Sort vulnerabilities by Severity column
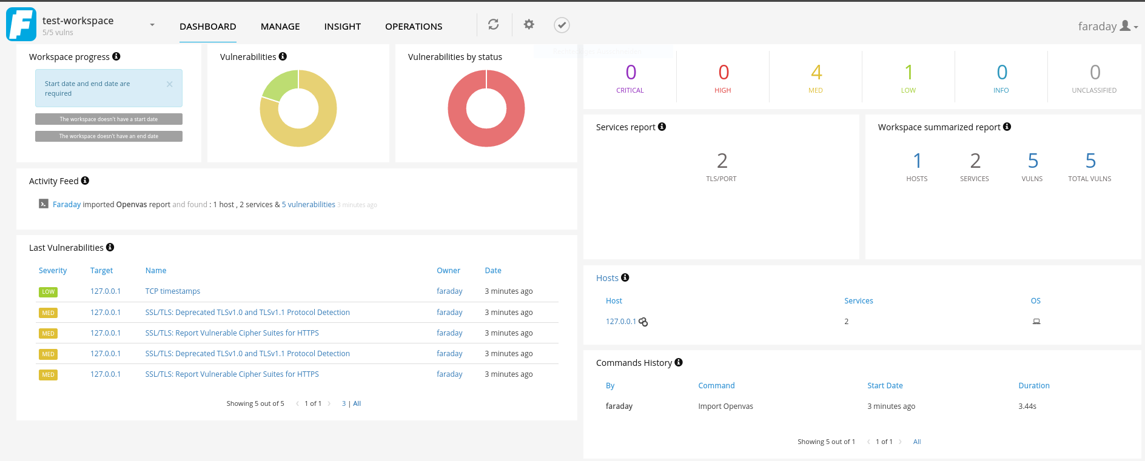1145x461 pixels. click(53, 271)
